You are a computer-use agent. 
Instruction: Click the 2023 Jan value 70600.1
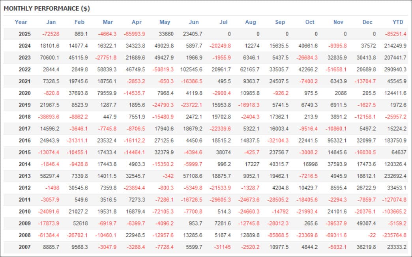[x=49, y=58]
